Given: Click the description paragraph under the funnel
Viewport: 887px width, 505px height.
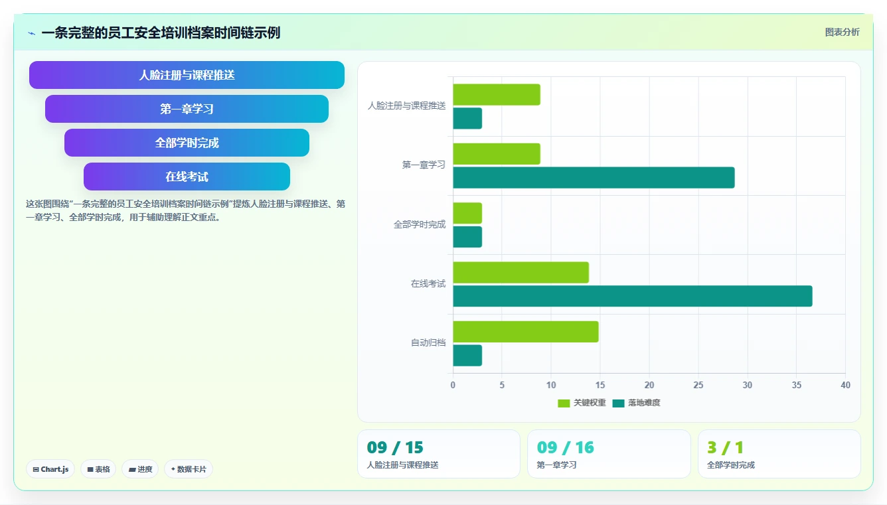Looking at the screenshot, I should 185,210.
